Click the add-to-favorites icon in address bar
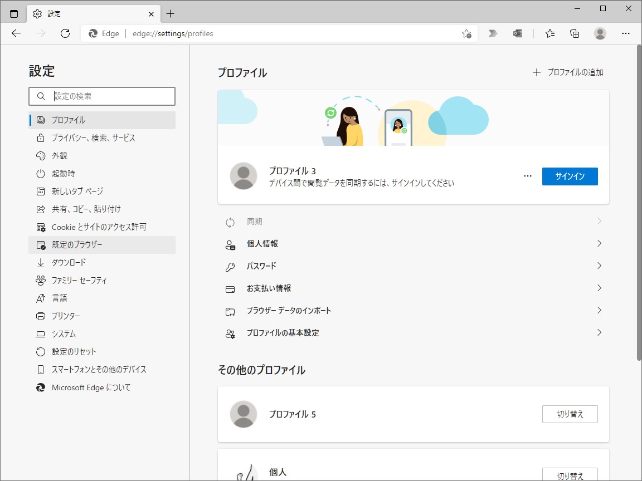The width and height of the screenshot is (642, 481). tap(466, 33)
